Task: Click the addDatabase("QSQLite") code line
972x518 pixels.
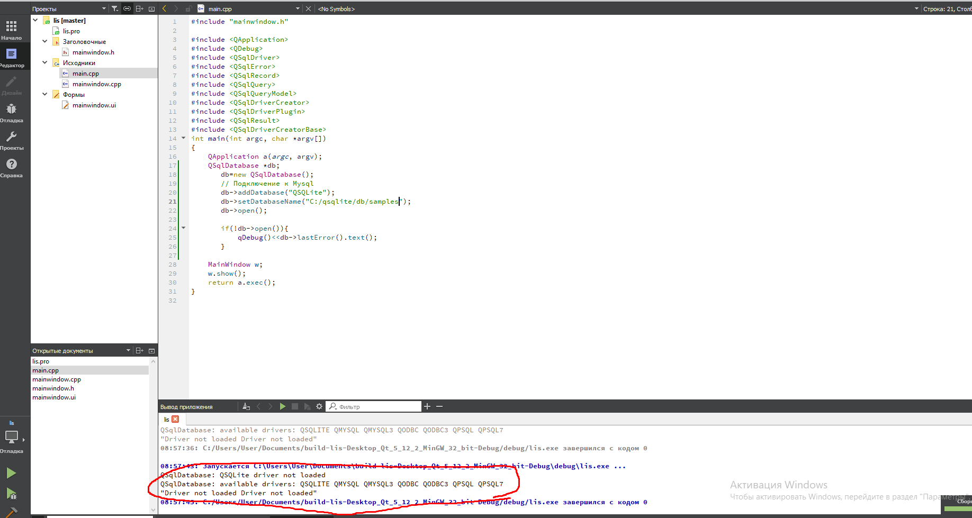Action: tap(277, 193)
